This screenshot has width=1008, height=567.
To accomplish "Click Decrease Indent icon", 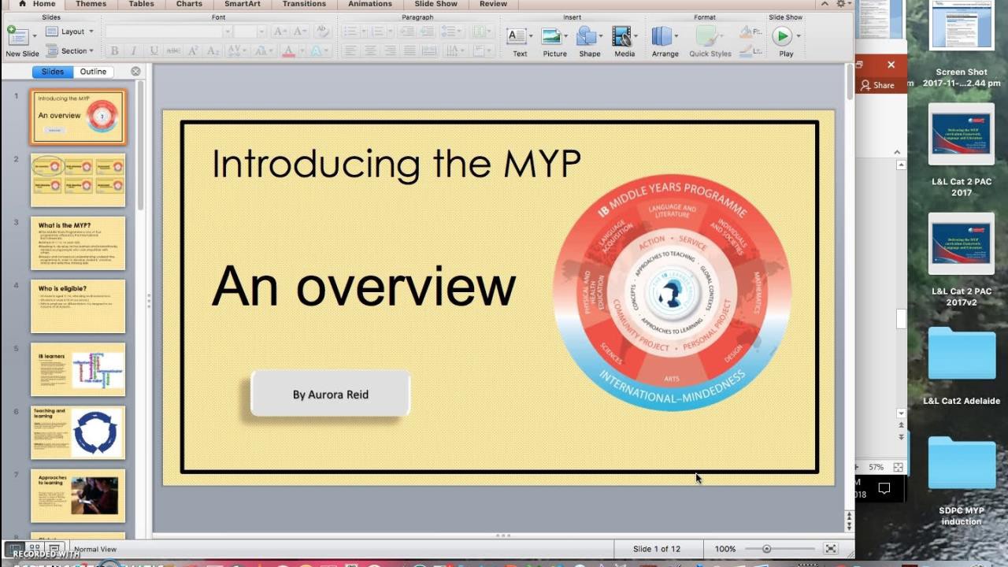I will (406, 31).
